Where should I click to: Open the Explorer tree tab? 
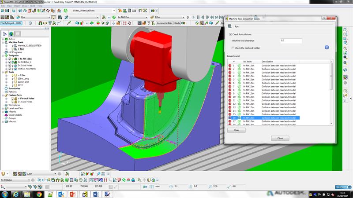pos(5,34)
